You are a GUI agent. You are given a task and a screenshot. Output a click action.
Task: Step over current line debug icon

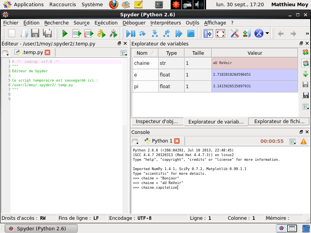click(x=142, y=33)
